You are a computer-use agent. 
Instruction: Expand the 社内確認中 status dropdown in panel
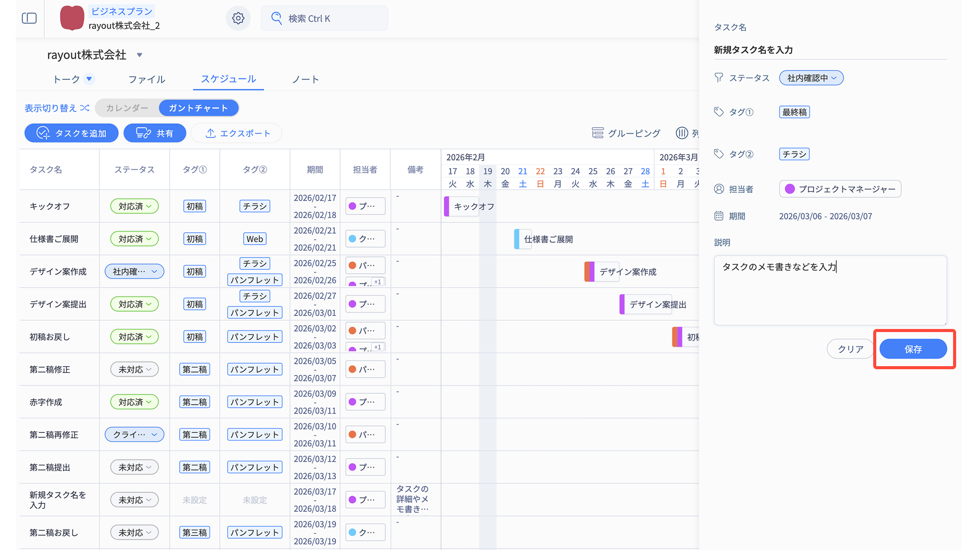click(x=811, y=78)
